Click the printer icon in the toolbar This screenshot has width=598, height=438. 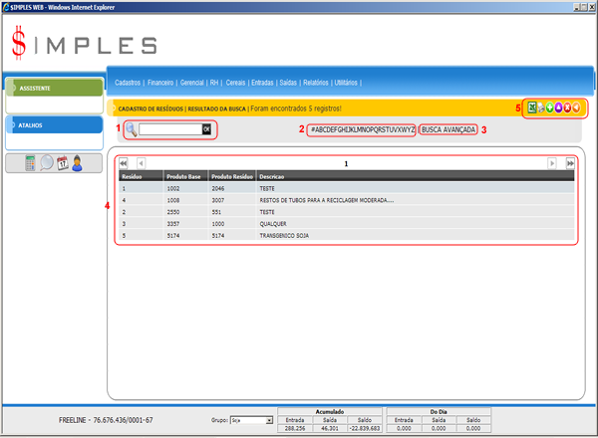(543, 108)
